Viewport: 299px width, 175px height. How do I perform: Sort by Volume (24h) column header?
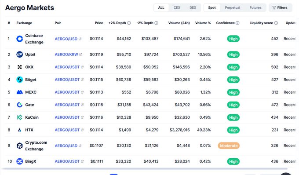[179, 23]
